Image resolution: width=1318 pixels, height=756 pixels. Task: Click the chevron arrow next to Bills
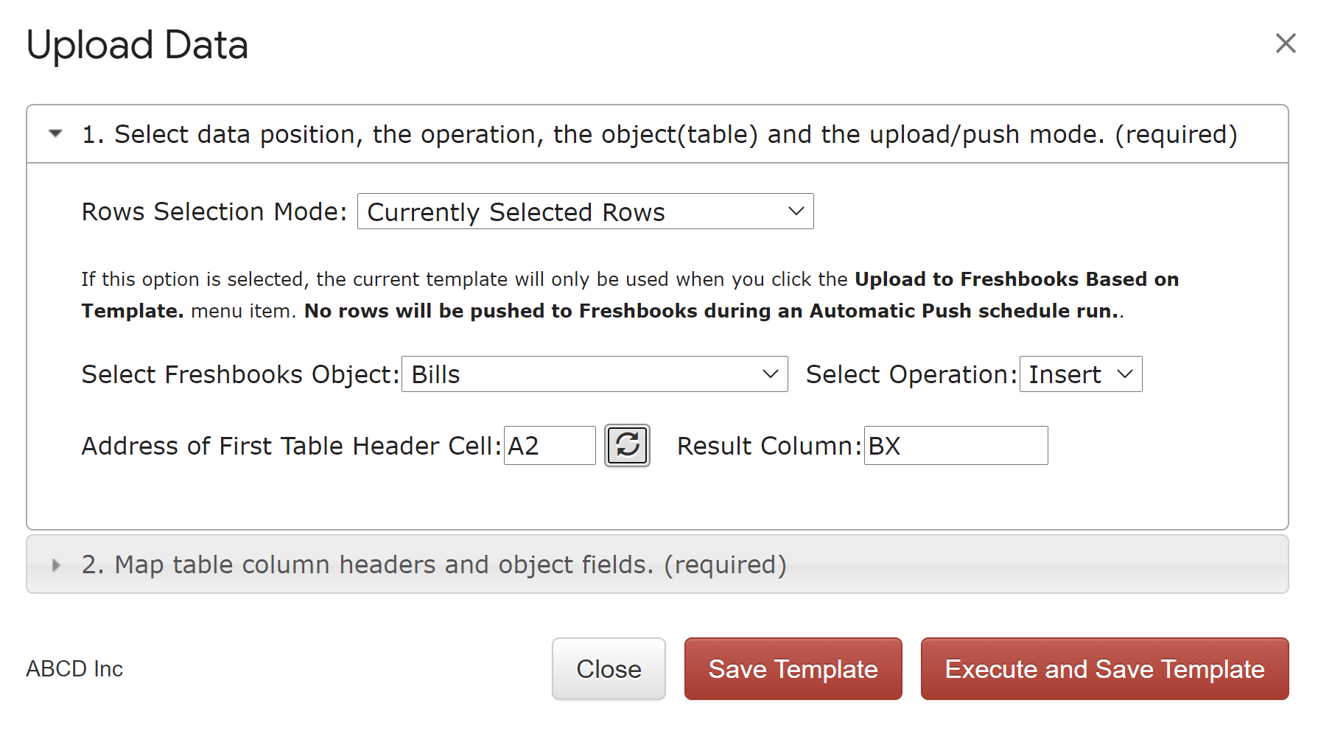pos(770,374)
